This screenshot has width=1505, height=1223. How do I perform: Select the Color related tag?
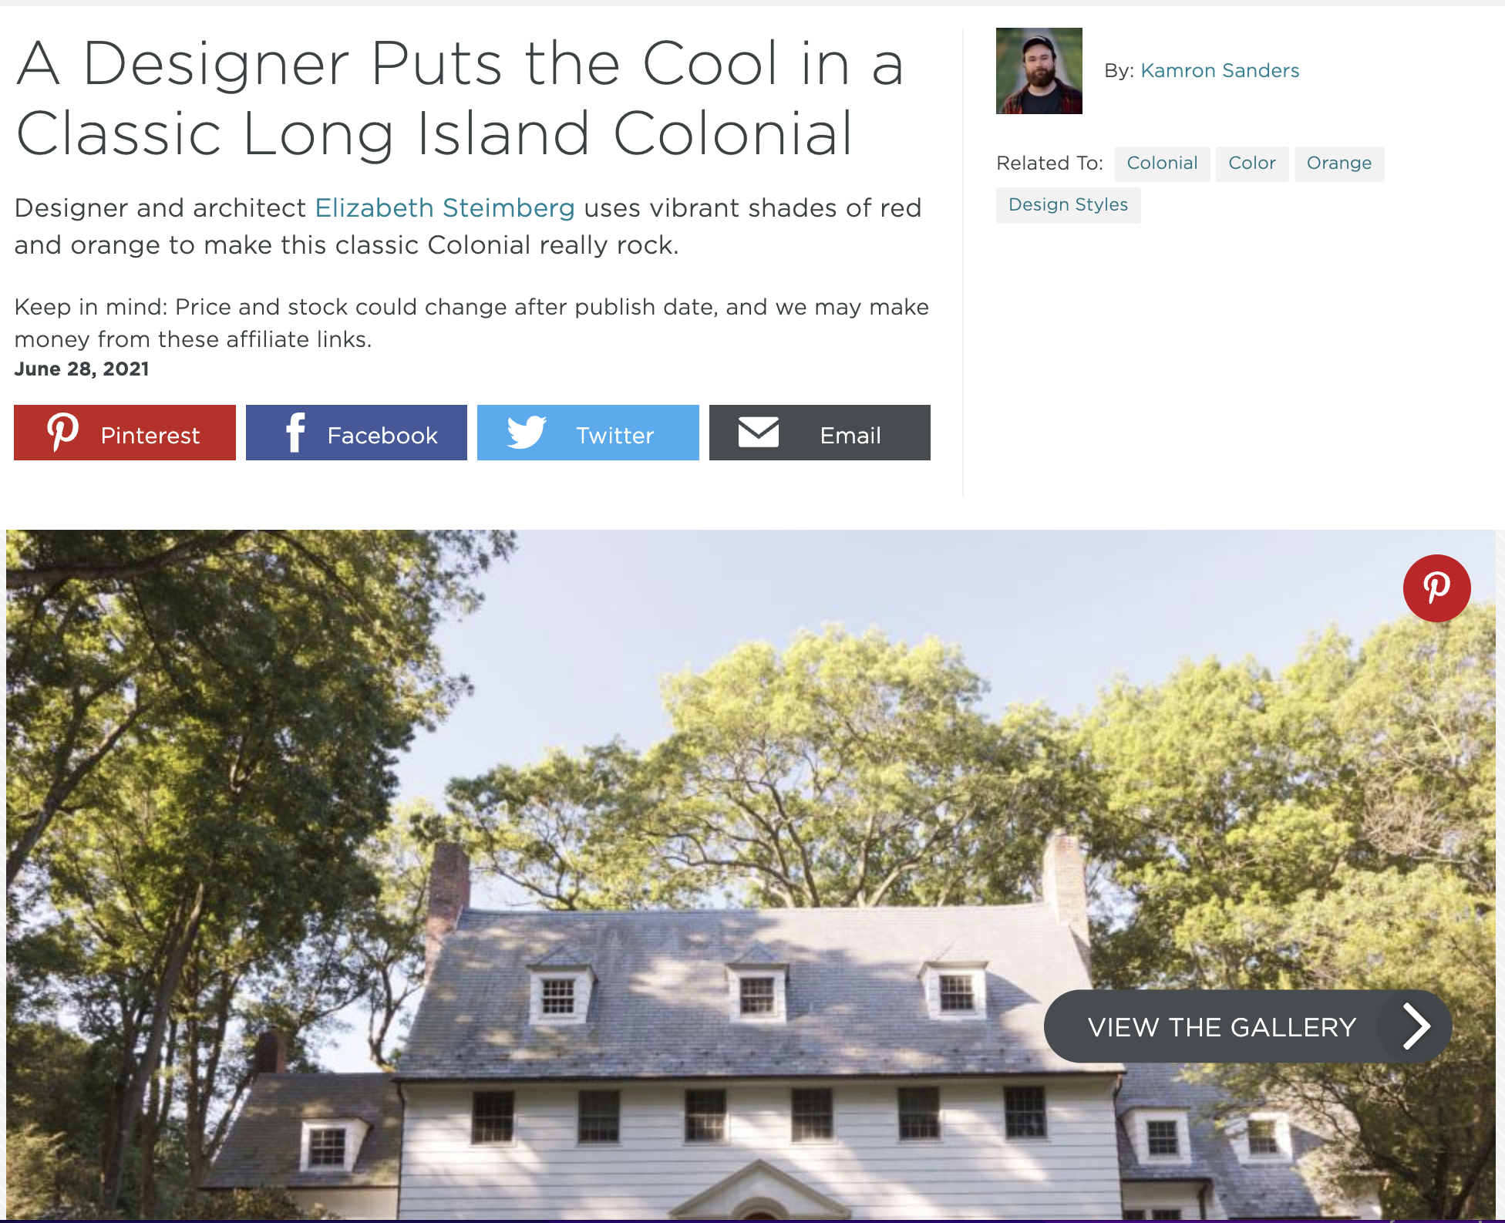point(1252,163)
